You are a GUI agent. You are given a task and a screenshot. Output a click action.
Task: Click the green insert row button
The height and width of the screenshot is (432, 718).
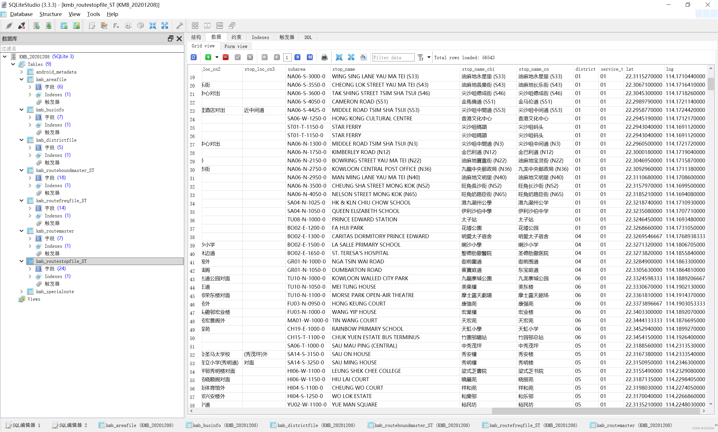coord(208,57)
